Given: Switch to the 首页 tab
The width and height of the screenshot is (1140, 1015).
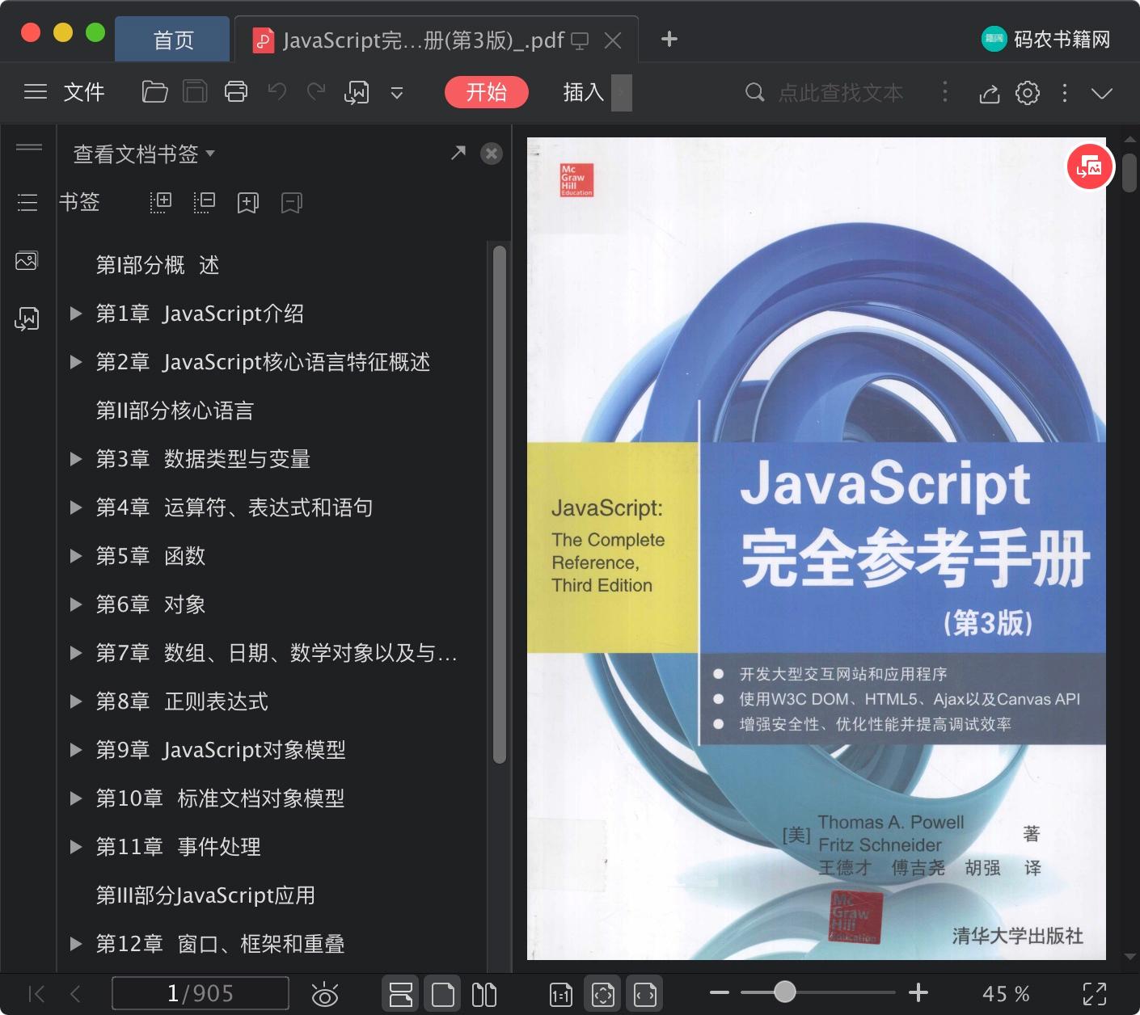Looking at the screenshot, I should pos(173,40).
